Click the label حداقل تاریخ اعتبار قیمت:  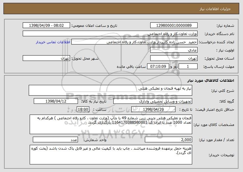click(x=215, y=110)
